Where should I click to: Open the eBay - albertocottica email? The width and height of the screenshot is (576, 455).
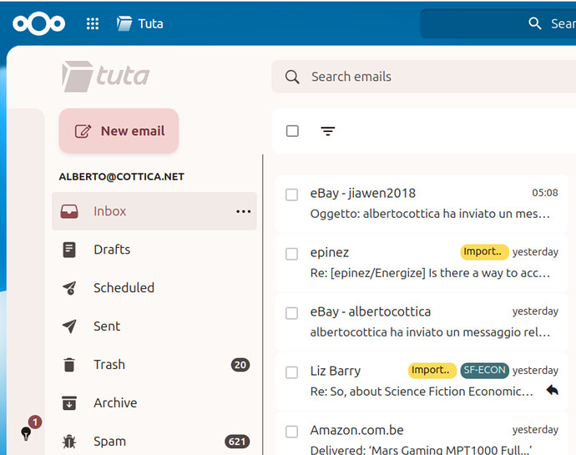coord(422,322)
